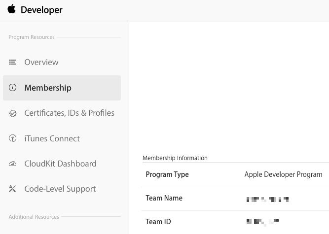329x234 pixels.
Task: Select Membership in sidebar
Action: point(62,88)
